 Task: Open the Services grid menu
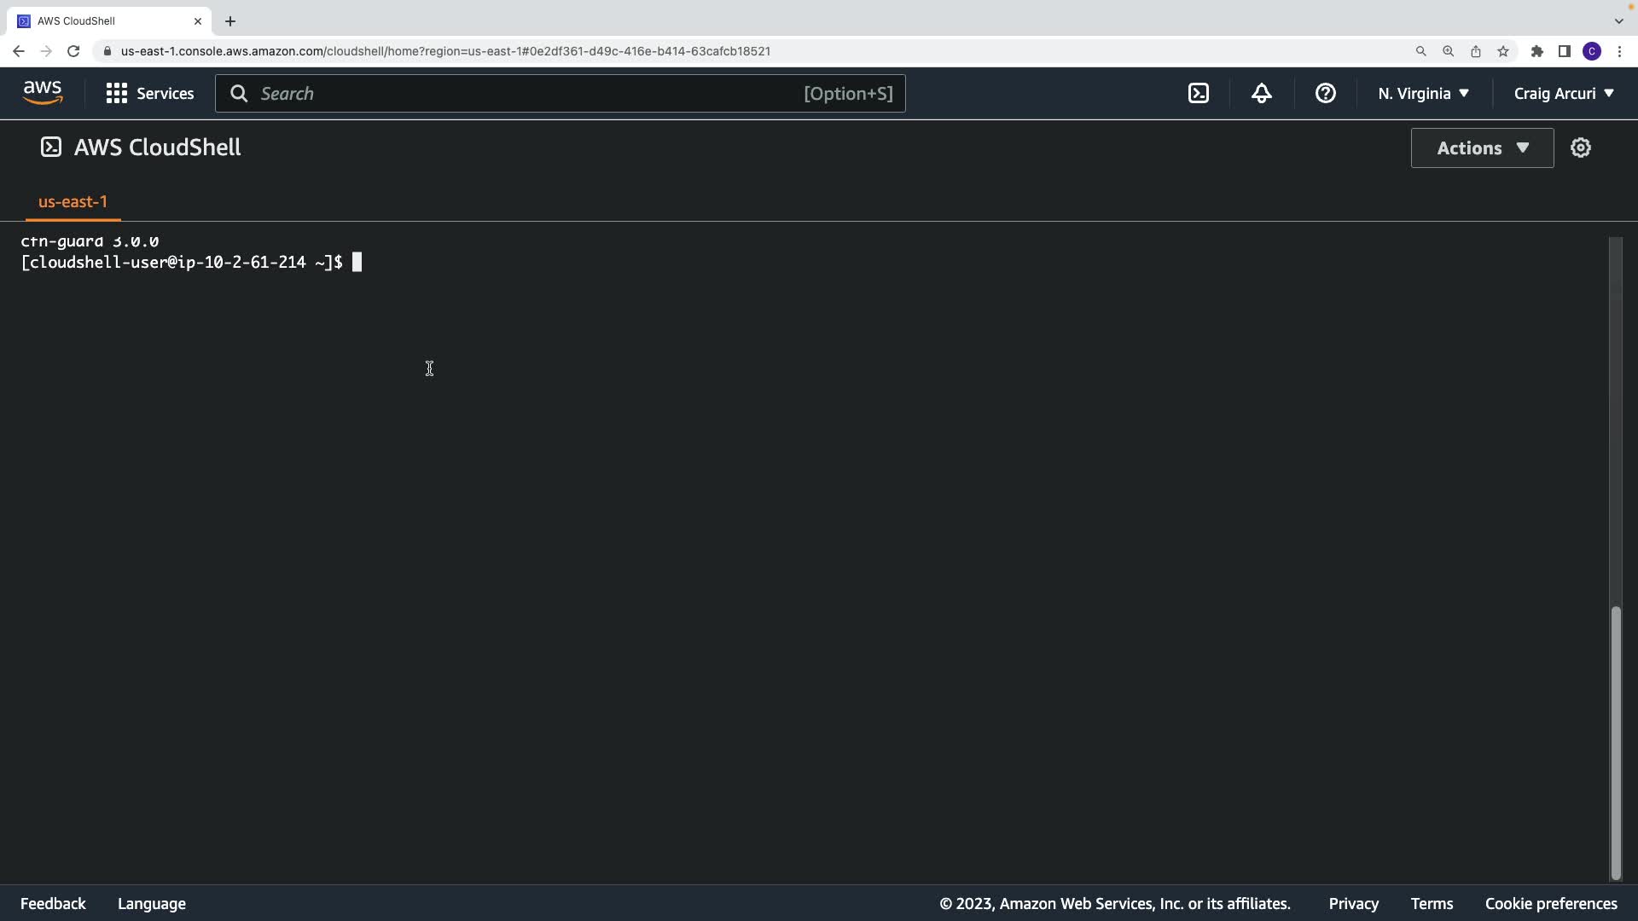tap(150, 94)
